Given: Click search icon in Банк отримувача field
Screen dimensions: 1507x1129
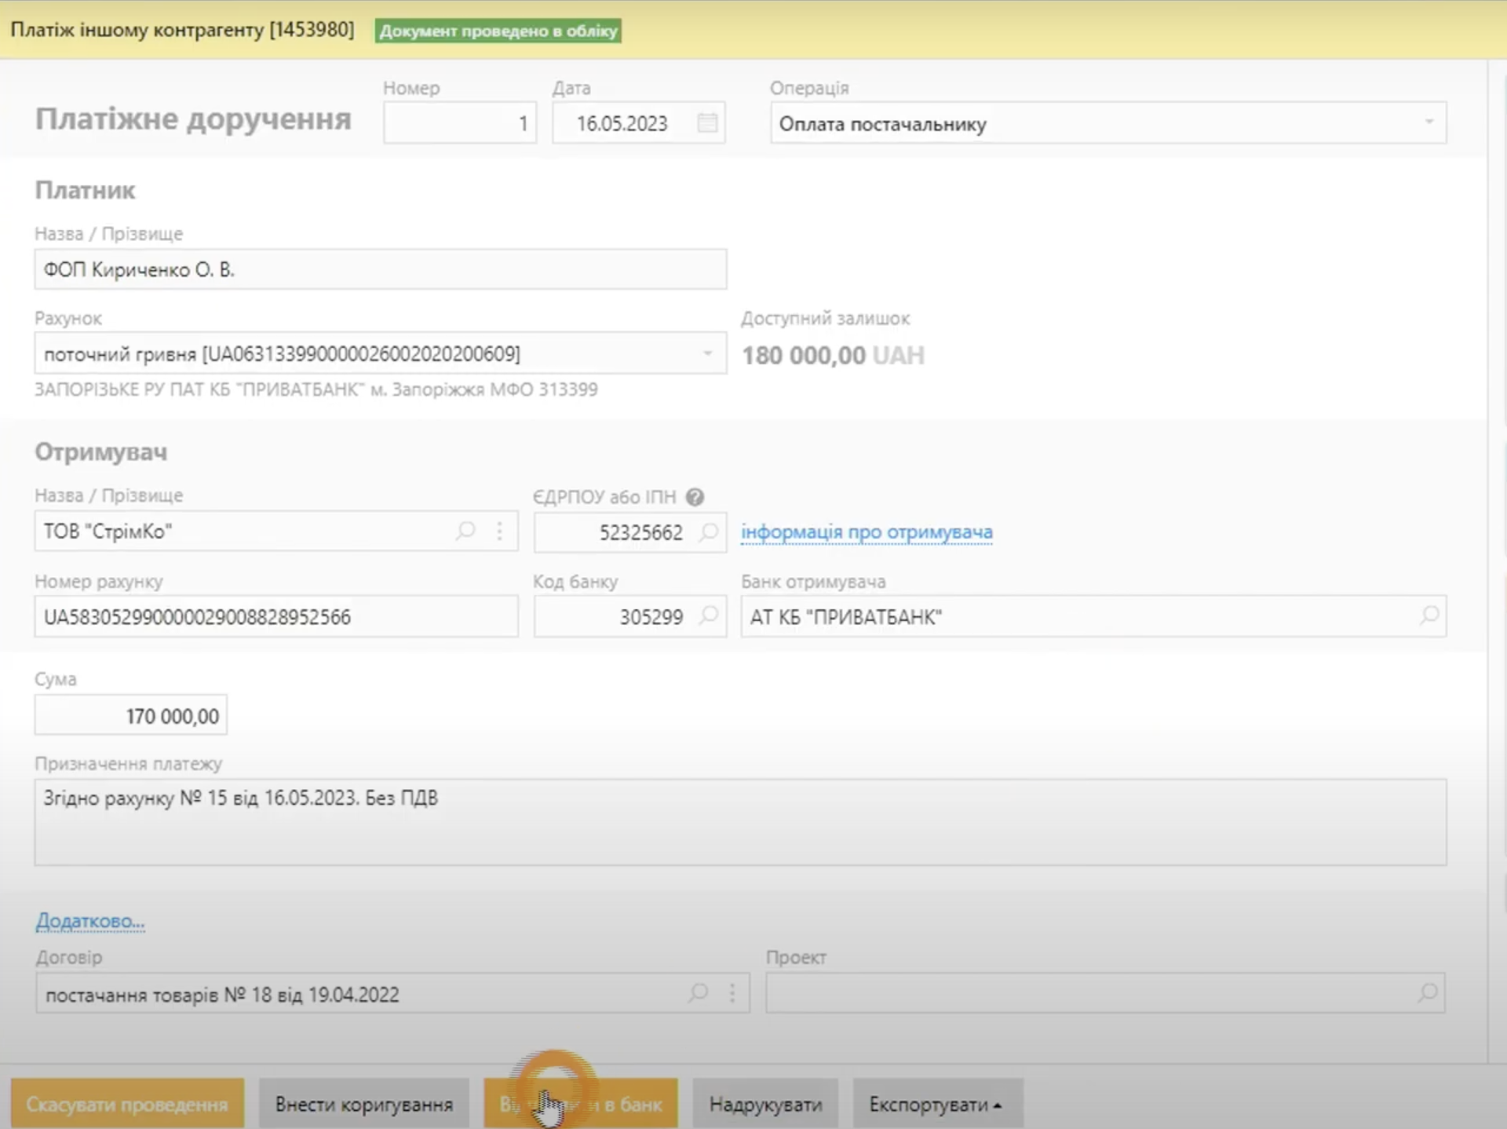Looking at the screenshot, I should [1429, 616].
